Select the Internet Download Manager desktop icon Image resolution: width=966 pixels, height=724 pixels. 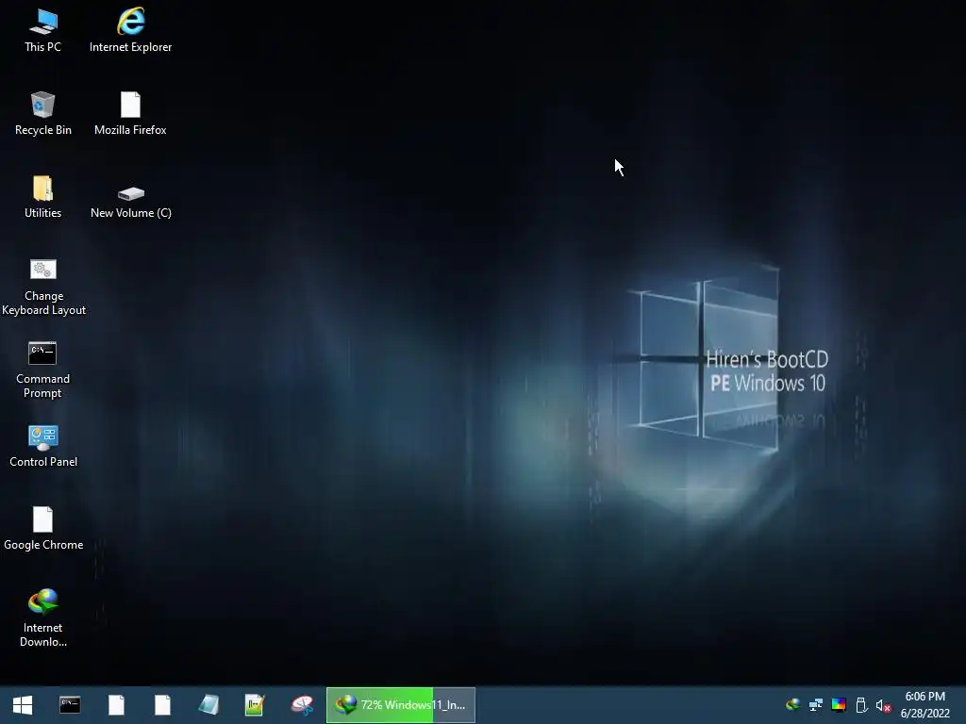coord(43,617)
